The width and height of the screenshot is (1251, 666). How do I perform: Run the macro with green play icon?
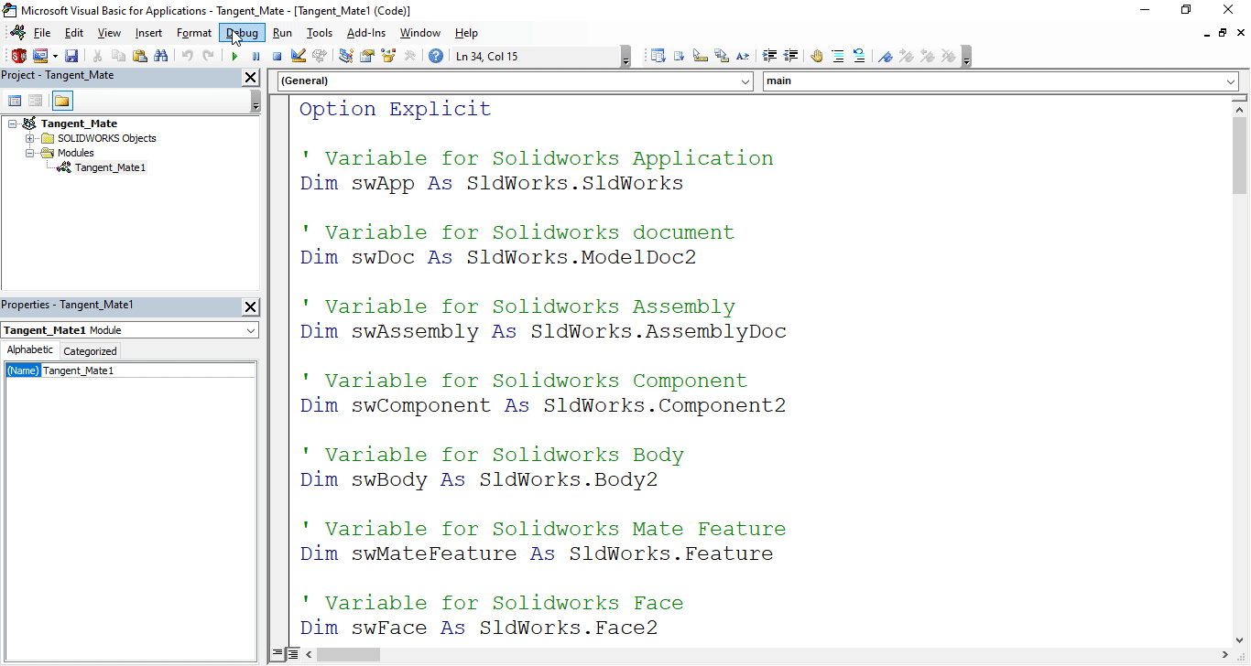point(234,56)
